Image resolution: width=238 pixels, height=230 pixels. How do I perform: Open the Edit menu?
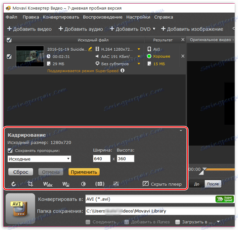(x=31, y=17)
